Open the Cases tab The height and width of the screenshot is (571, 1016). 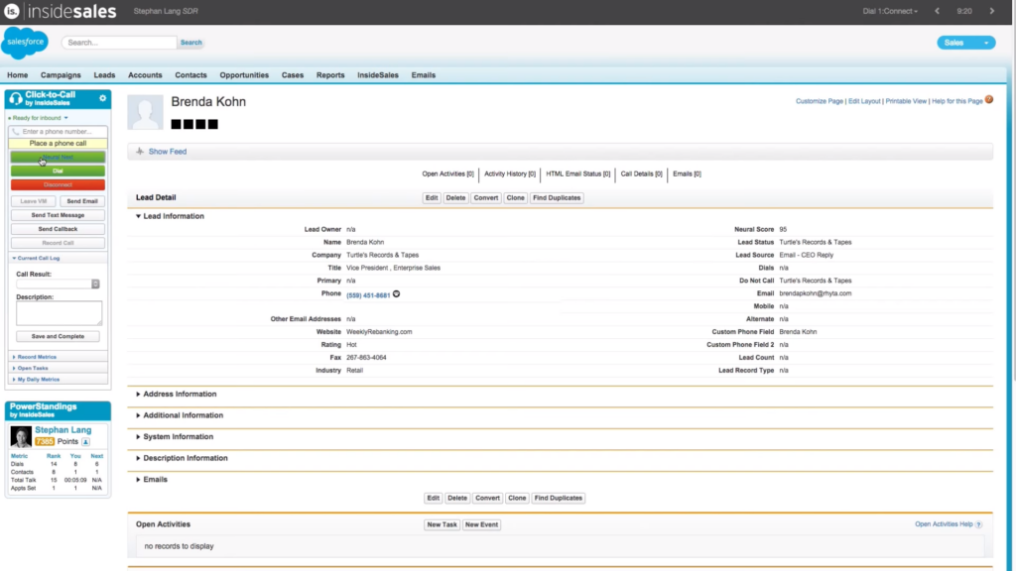pos(293,75)
